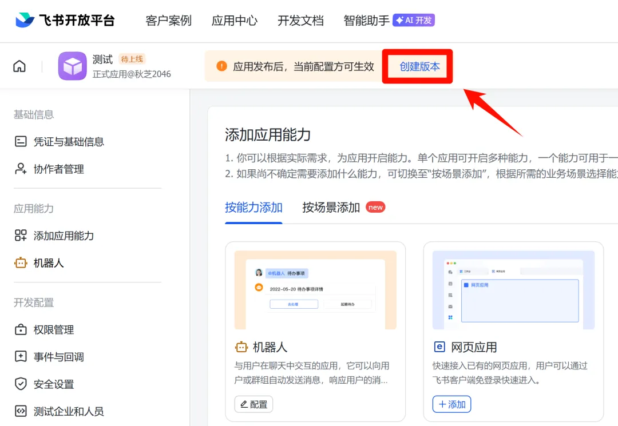
Task: Click the 待上线 status tag
Action: (x=132, y=59)
